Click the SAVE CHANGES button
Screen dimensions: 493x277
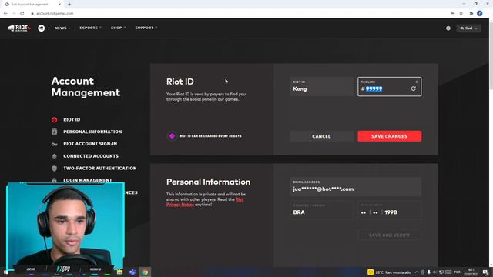[x=389, y=136]
